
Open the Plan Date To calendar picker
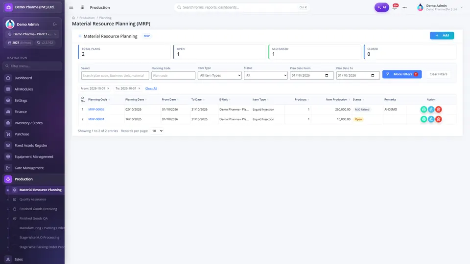(x=373, y=75)
